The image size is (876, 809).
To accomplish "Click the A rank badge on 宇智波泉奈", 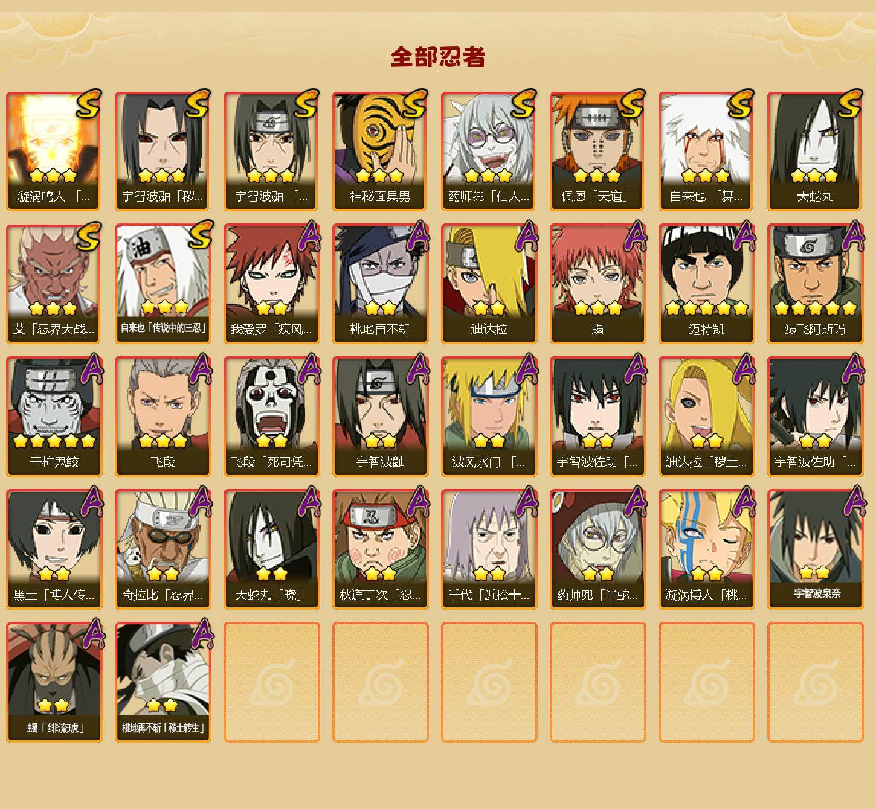I will click(853, 502).
